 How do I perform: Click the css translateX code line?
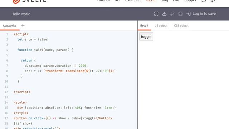coord(70,71)
